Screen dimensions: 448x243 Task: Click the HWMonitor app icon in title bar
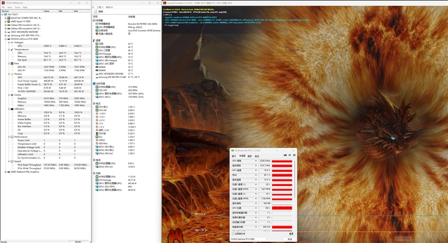(3, 3)
